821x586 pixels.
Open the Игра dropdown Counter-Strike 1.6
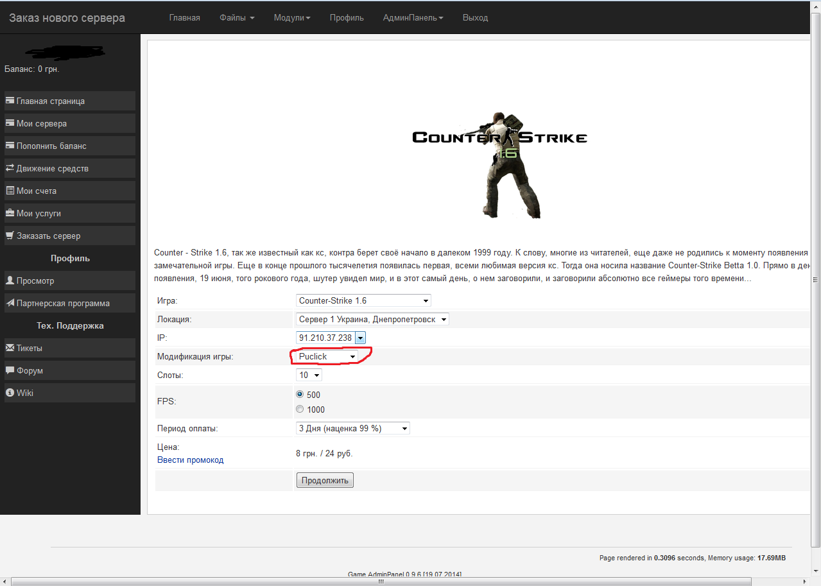pyautogui.click(x=363, y=300)
